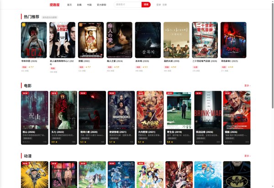Viewport: 274px width, 188px height.
Task: Focus the header search input field
Action: pyautogui.click(x=128, y=5)
